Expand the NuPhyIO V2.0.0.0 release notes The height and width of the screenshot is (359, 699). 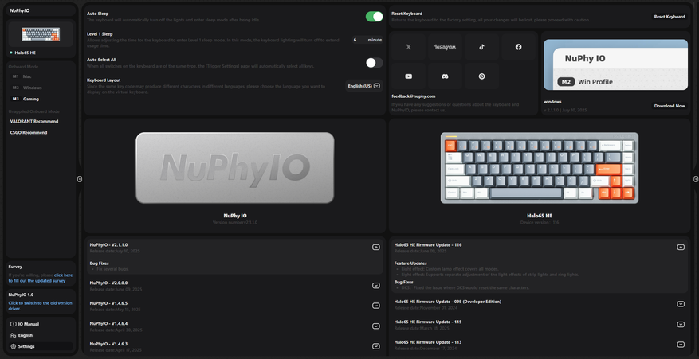[375, 286]
